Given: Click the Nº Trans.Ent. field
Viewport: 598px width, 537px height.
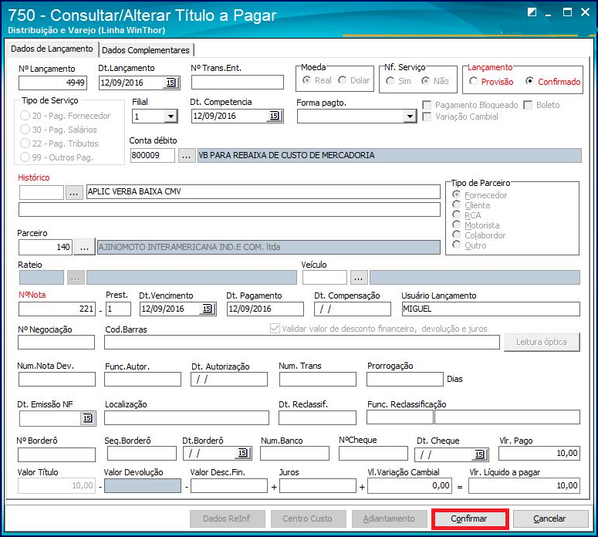Looking at the screenshot, I should [x=237, y=83].
